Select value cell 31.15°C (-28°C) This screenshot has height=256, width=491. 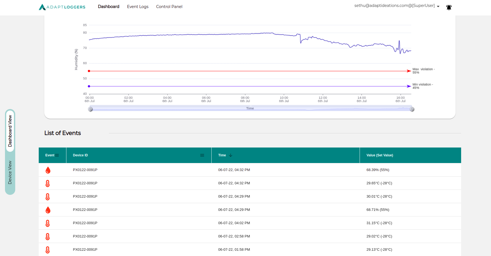click(379, 223)
